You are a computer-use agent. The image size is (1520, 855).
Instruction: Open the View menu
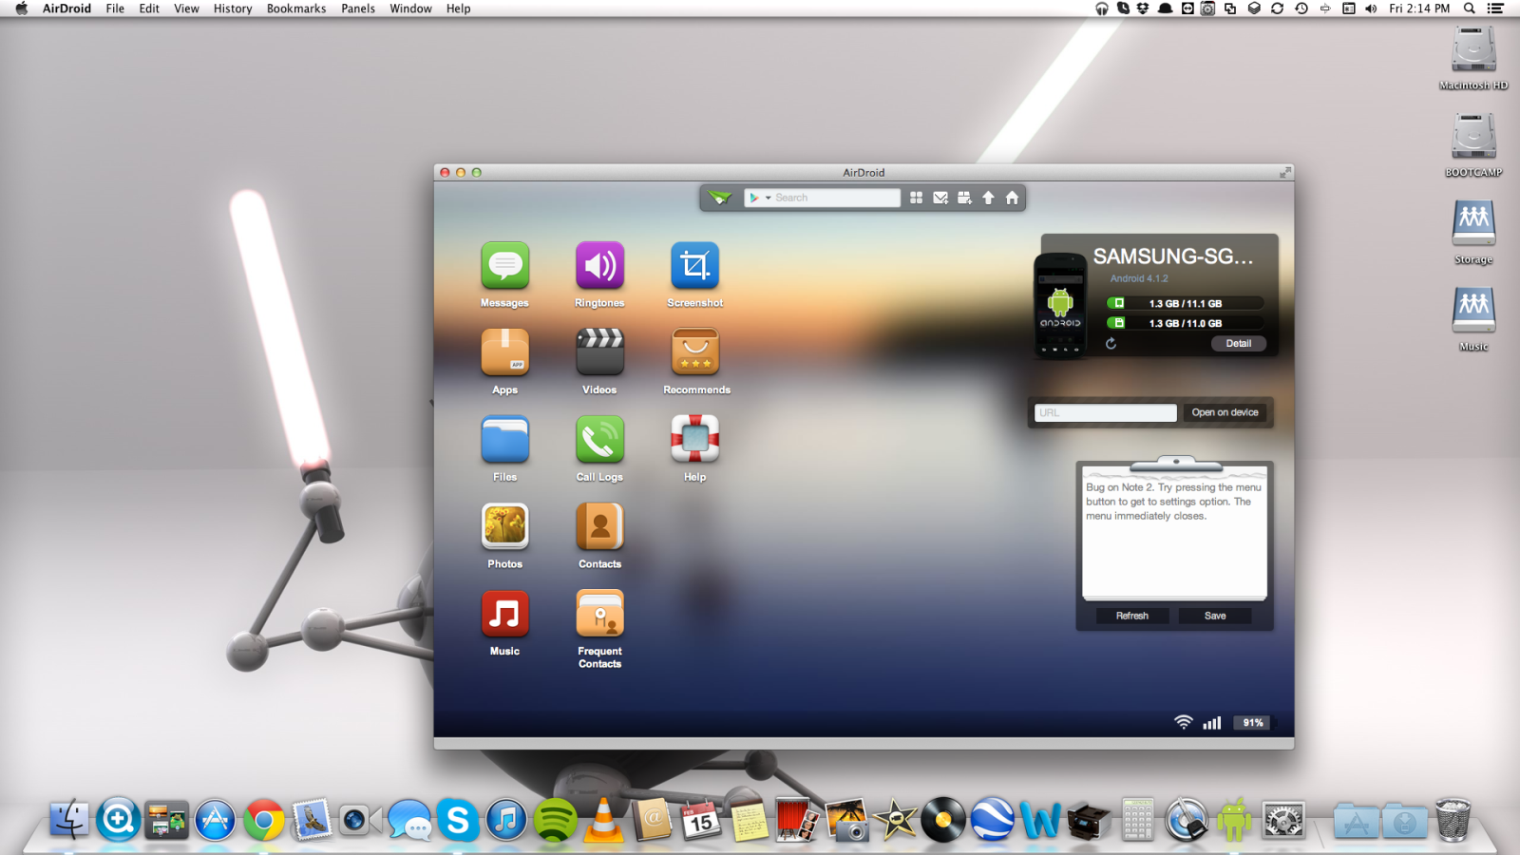coord(186,9)
